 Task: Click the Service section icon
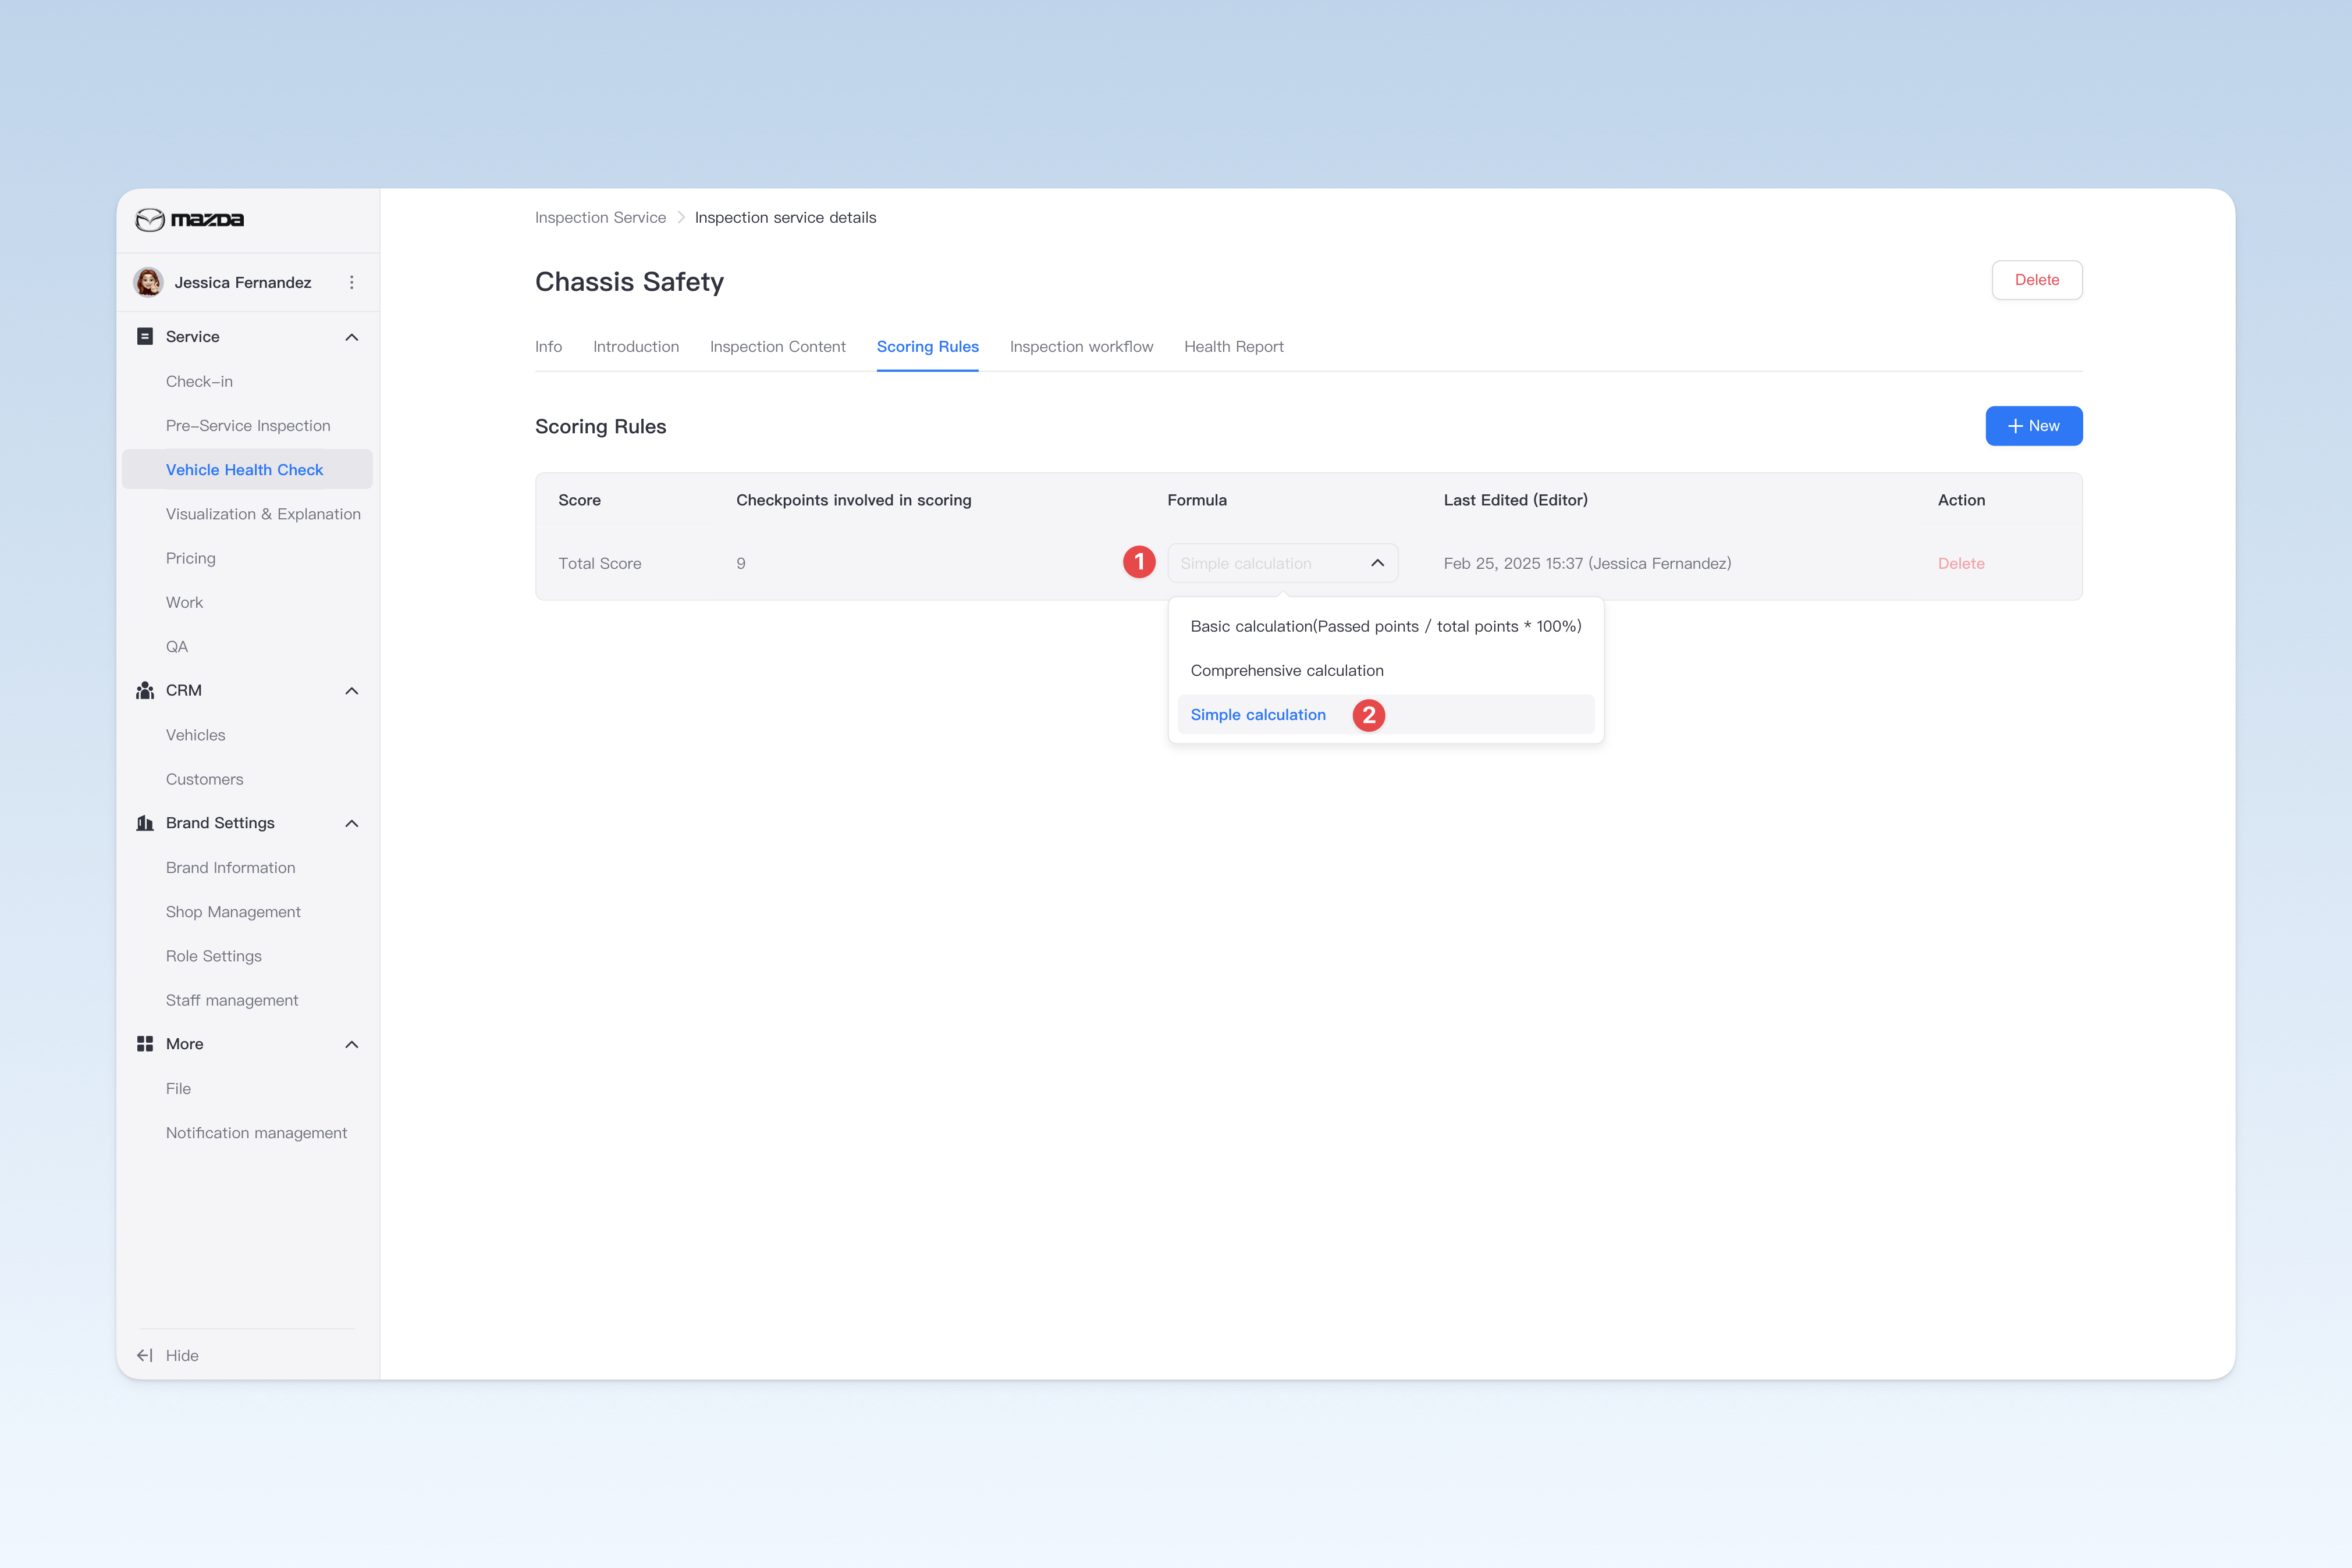tap(145, 336)
